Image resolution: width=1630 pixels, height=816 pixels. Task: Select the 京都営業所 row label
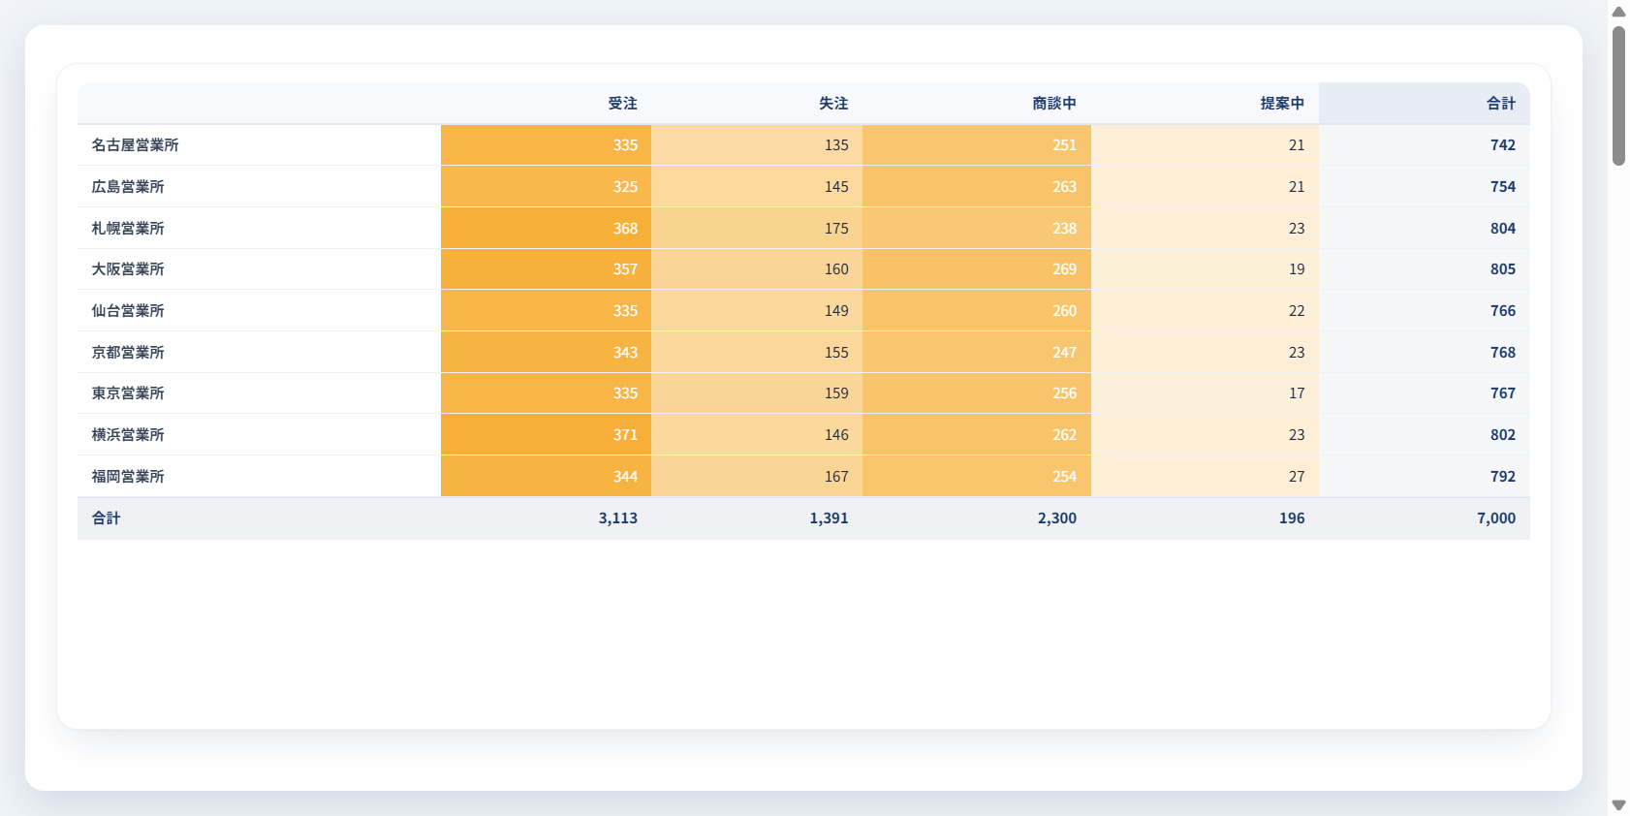pos(259,353)
